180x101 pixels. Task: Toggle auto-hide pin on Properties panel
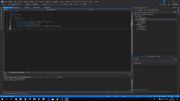pos(174,59)
